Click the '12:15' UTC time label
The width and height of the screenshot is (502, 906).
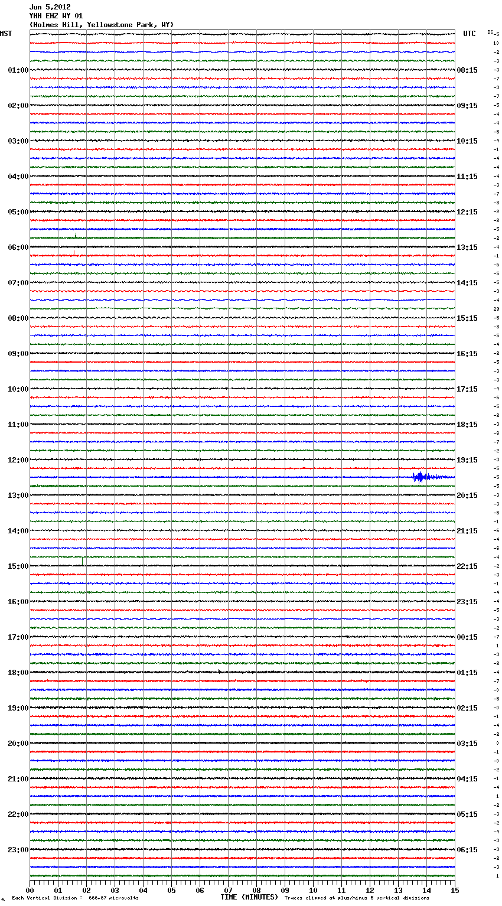(467, 211)
